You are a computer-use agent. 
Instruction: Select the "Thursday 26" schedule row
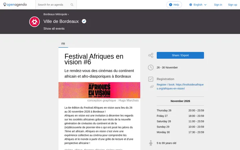(180, 111)
